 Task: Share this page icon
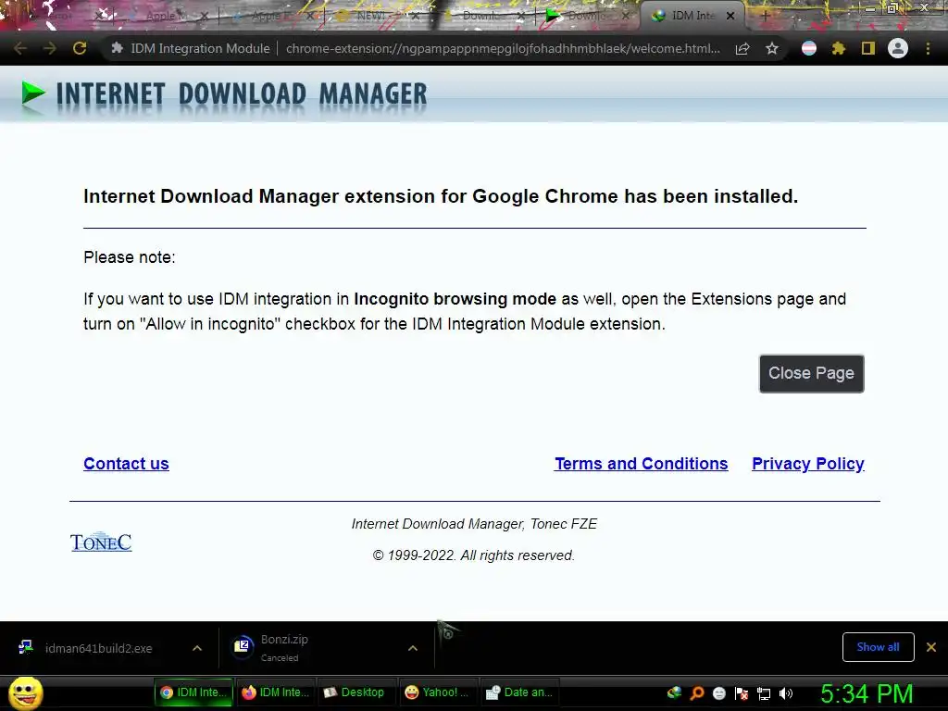coord(742,48)
